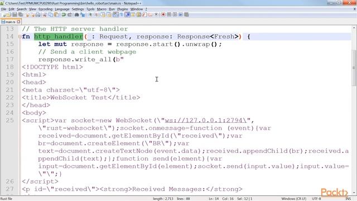Open the Plugins menu

(123, 9)
